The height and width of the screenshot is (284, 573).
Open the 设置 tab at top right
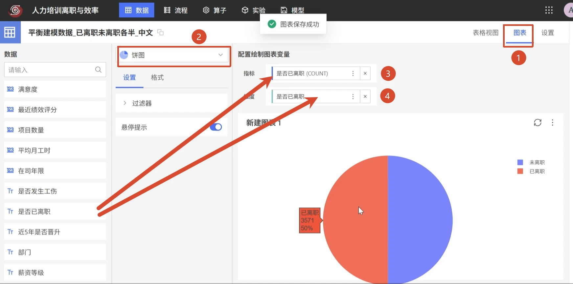pos(548,32)
